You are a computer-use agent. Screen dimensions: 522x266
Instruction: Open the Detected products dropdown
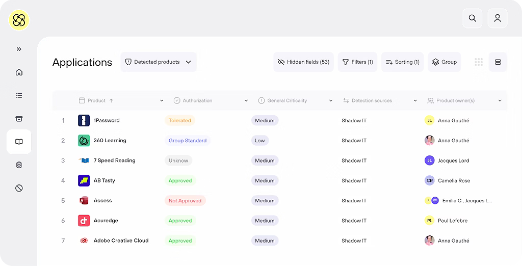[x=159, y=62]
